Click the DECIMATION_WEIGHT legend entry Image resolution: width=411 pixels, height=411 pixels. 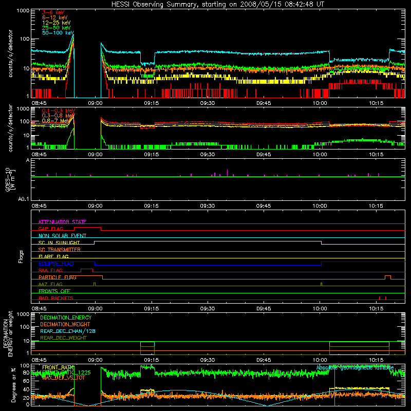(65, 325)
